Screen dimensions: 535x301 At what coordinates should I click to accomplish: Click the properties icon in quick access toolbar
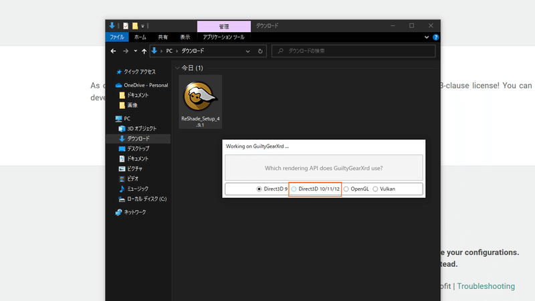[126, 26]
